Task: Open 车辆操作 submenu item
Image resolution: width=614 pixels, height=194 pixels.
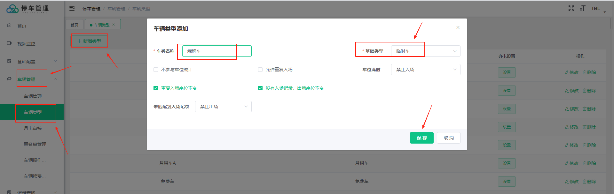Action: [35, 160]
